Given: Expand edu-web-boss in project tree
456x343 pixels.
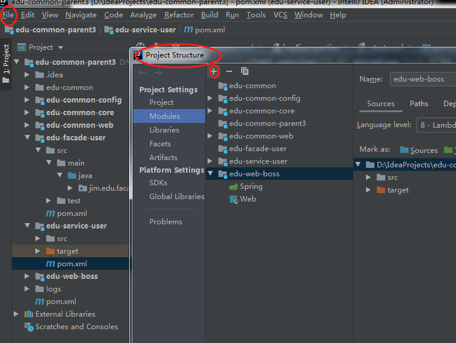Looking at the screenshot, I should tap(27, 276).
